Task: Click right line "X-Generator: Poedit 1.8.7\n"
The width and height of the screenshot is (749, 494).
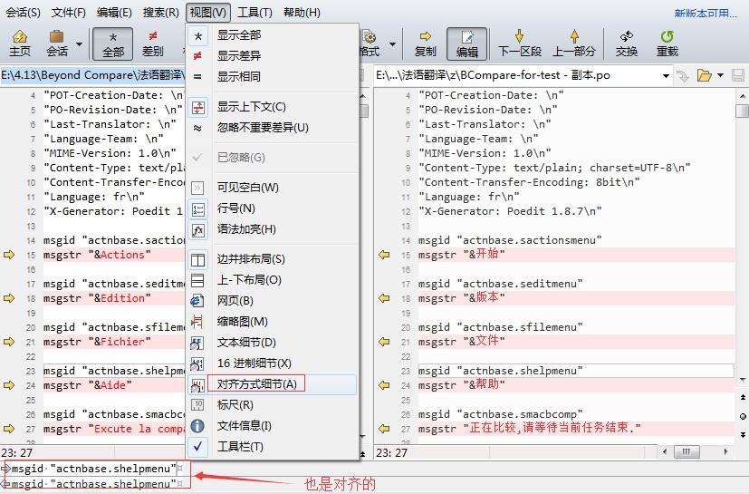Action: [x=510, y=211]
